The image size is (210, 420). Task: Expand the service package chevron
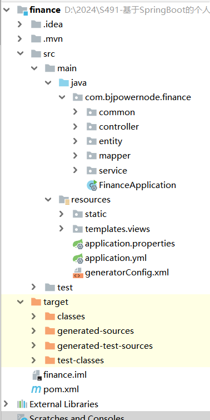coord(75,170)
